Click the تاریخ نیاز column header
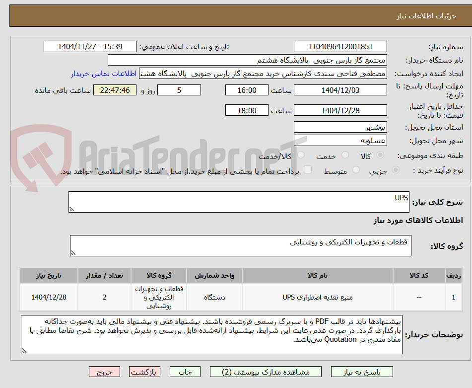 pyautogui.click(x=49, y=275)
